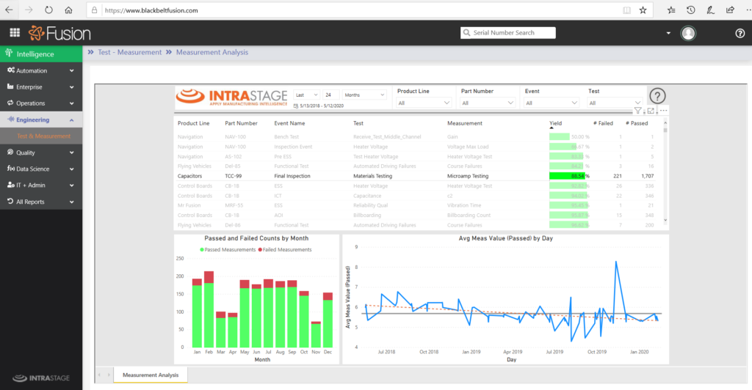
Task: Open the Months period dropdown
Action: coord(364,95)
